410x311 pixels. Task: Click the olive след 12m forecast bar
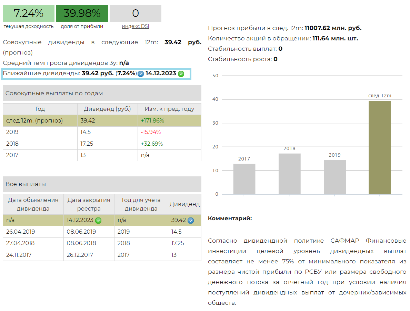click(x=380, y=147)
